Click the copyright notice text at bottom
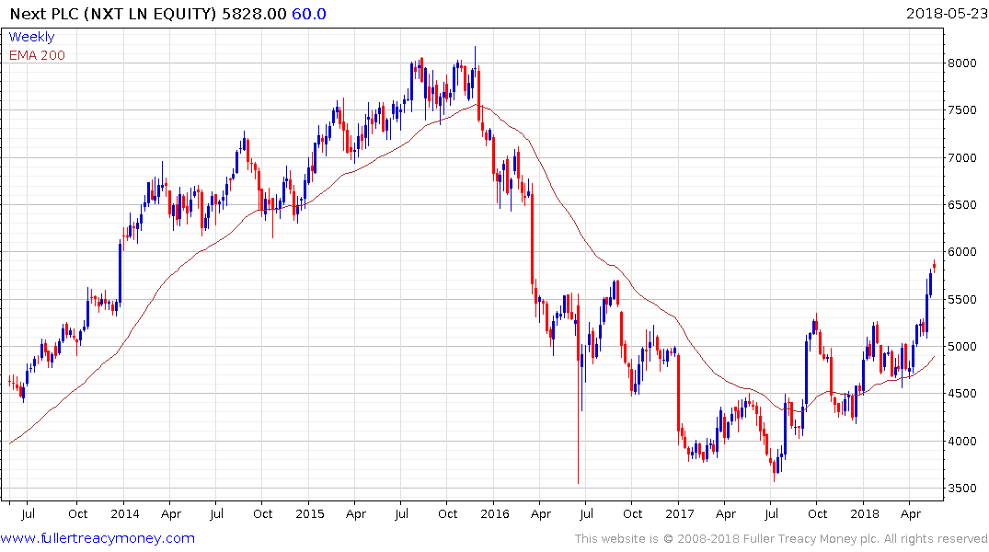 tap(781, 539)
